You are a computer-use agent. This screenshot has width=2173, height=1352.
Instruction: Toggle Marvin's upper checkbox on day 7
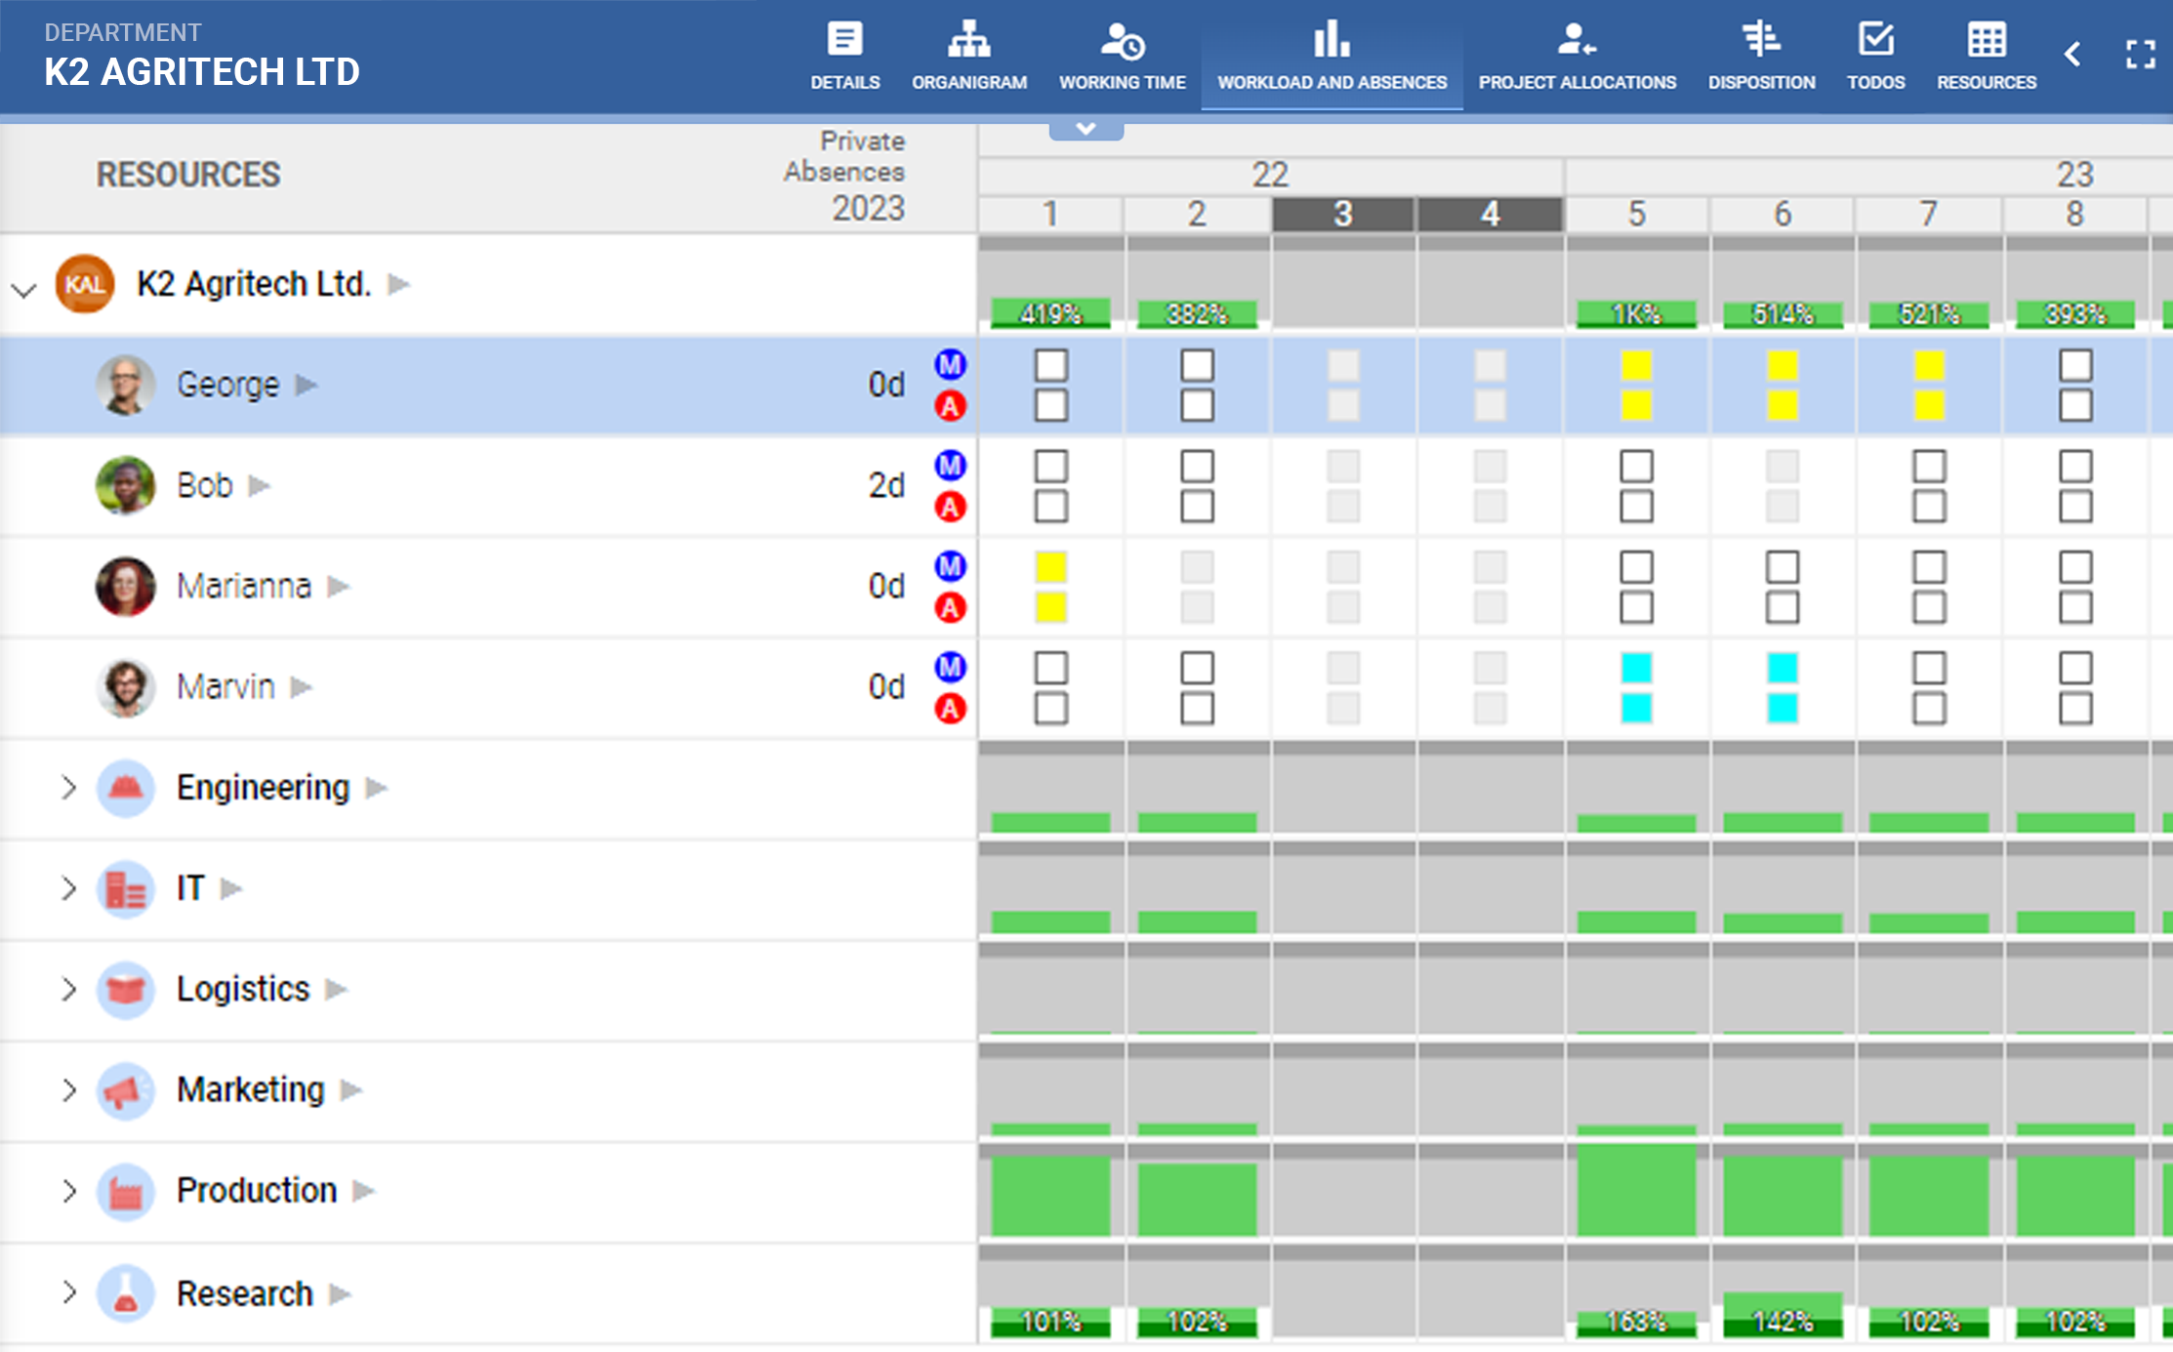point(1929,668)
